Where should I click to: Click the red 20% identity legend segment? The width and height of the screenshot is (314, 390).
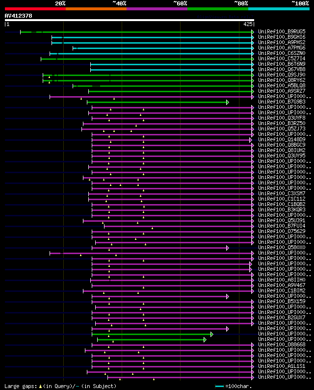pos(35,9)
